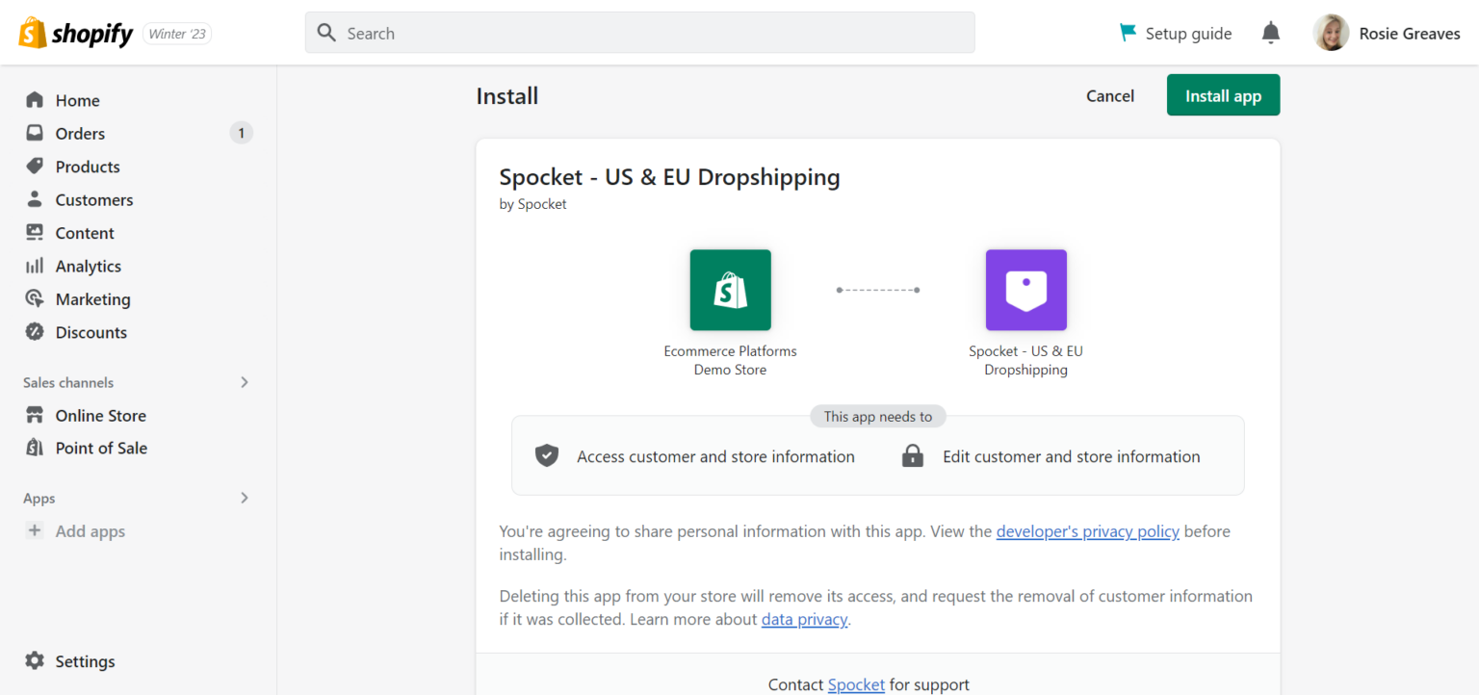This screenshot has height=695, width=1479.
Task: Select Online Store sales channel
Action: (100, 416)
